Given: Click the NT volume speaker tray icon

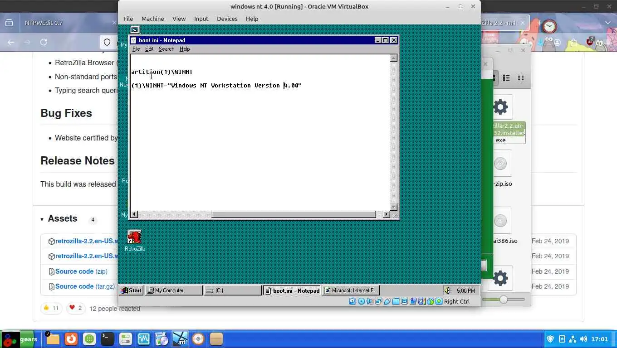Looking at the screenshot, I should coord(448,290).
